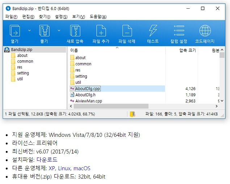Click the horizontal scrollbar left arrow
The image size is (230, 184).
click(71, 106)
